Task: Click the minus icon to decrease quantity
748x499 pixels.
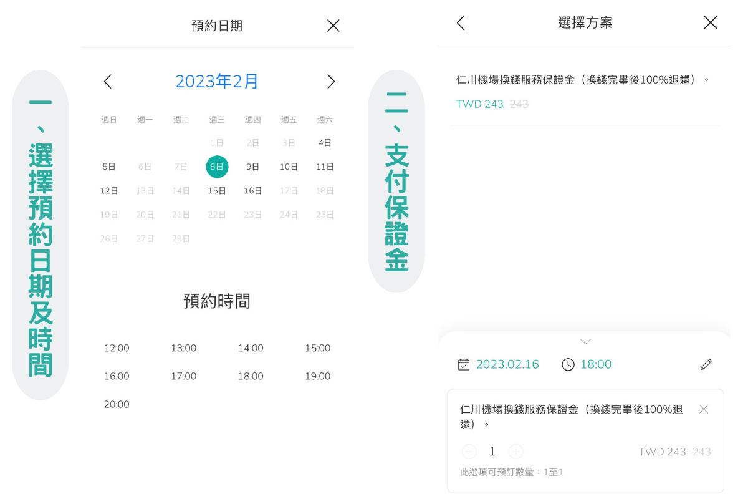Action: (x=469, y=452)
